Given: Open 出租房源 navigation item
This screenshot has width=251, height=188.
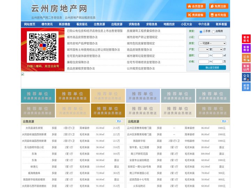Looking at the screenshot, I should 117,24.
